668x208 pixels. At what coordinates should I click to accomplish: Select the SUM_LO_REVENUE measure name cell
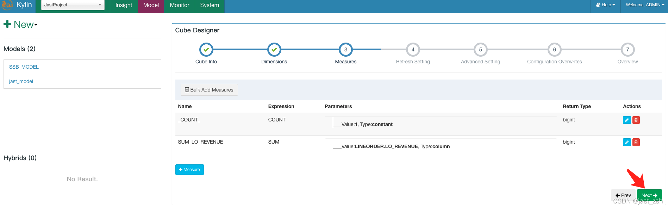(x=200, y=142)
